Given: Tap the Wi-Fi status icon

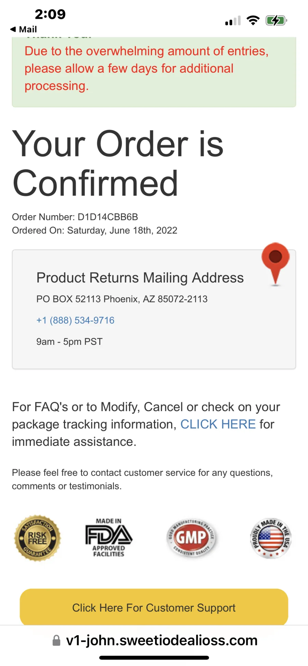Looking at the screenshot, I should point(253,21).
